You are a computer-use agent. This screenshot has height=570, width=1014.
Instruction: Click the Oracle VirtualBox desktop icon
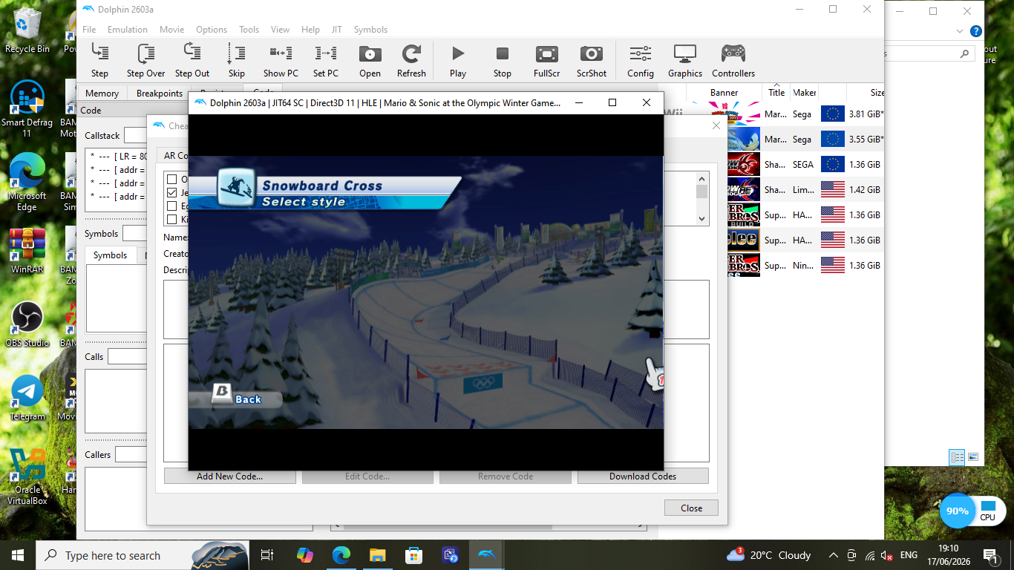[x=27, y=476]
